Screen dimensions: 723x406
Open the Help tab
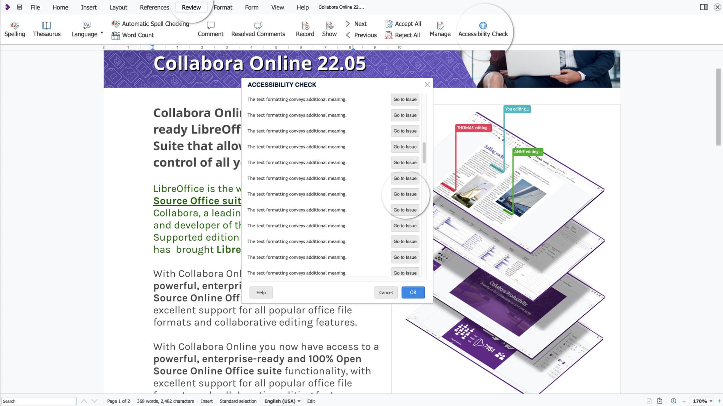[302, 7]
